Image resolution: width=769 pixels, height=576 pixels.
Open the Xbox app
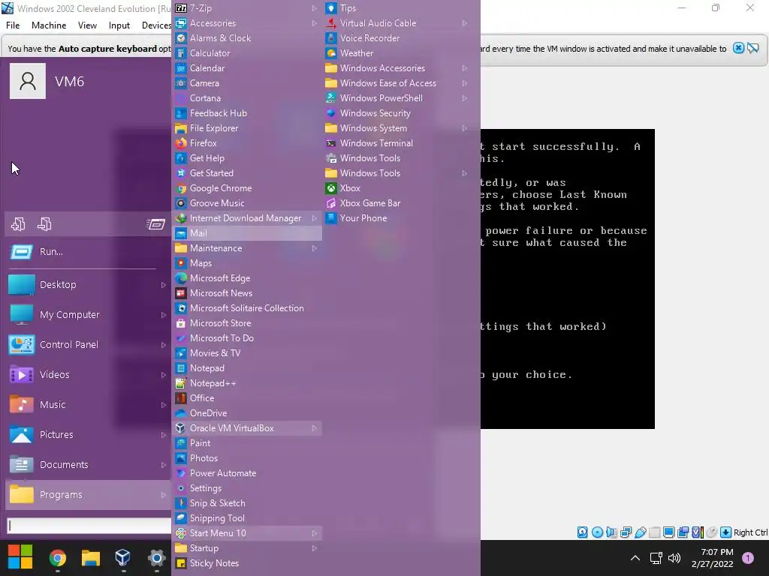pos(397,188)
